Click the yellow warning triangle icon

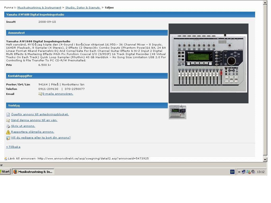coord(8,132)
